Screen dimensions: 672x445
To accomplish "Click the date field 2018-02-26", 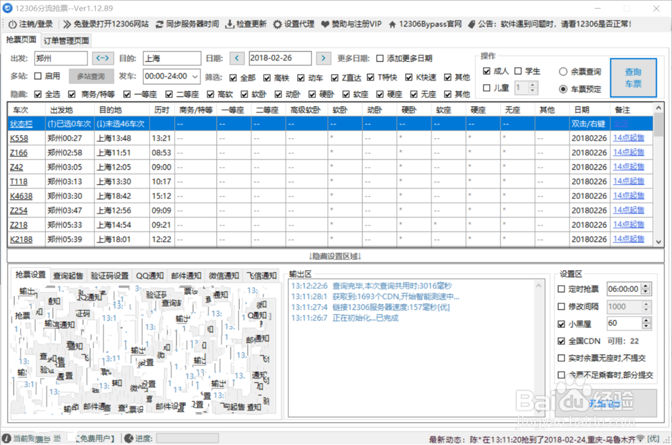I will (280, 58).
